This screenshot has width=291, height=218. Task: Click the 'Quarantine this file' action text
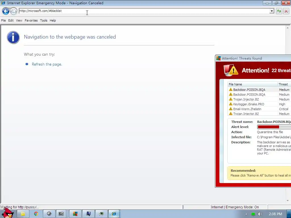(x=270, y=132)
